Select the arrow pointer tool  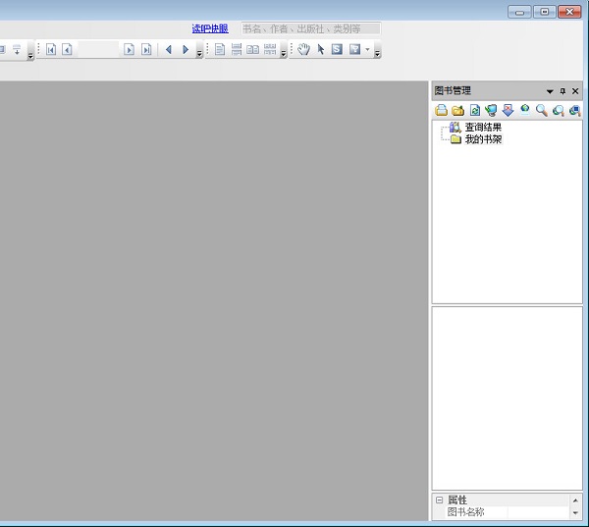tap(320, 50)
